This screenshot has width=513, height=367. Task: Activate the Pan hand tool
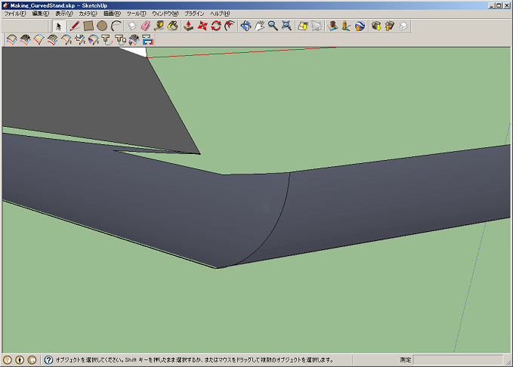tap(259, 26)
